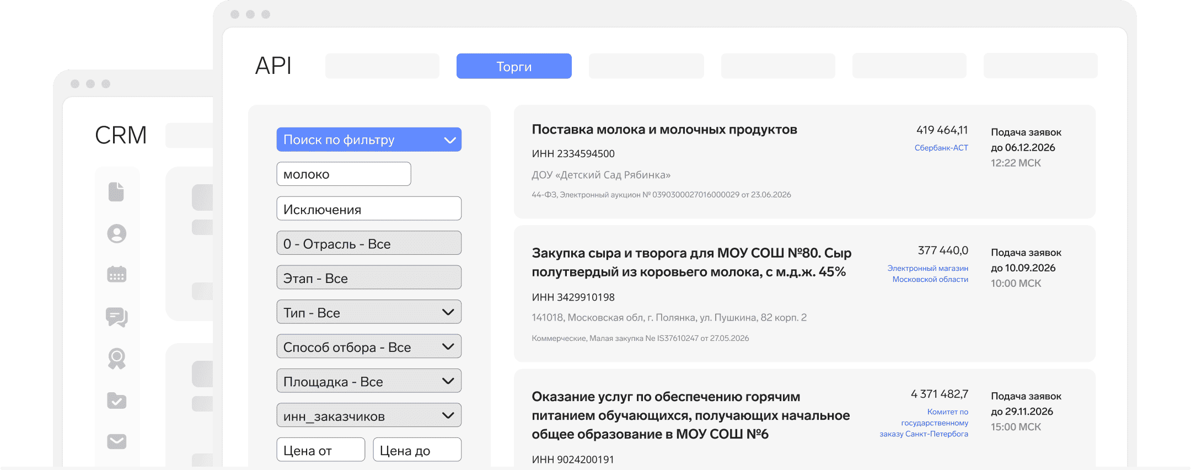Open the 0 - Отрасль - Все selector
1191x470 pixels.
[x=369, y=243]
